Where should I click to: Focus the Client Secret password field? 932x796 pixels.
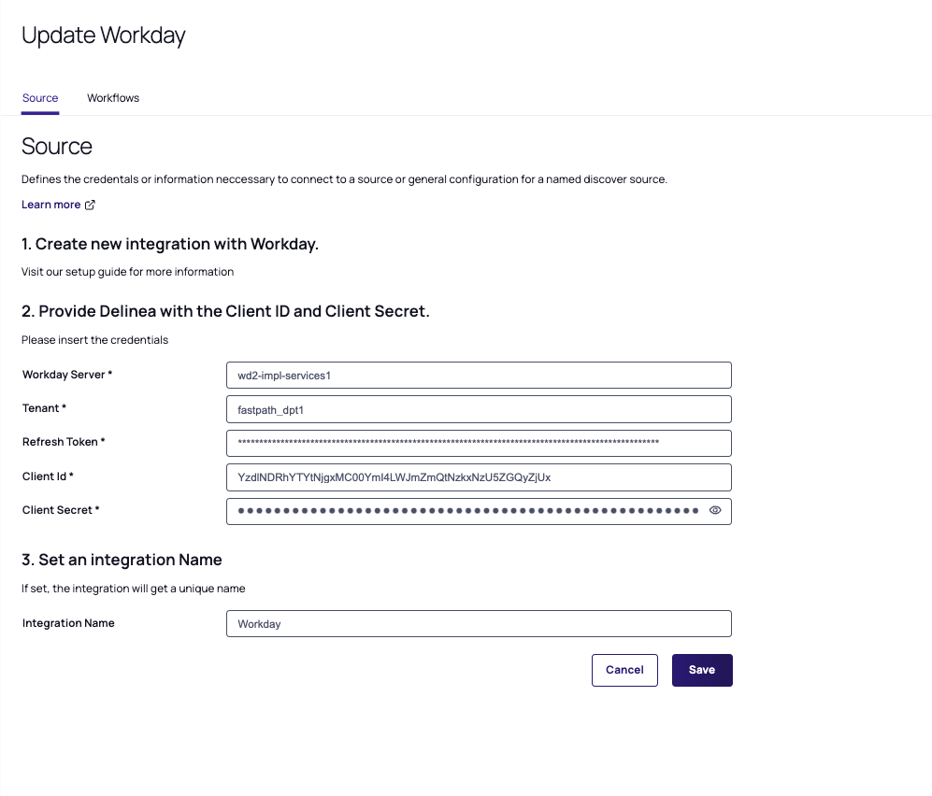tap(467, 511)
